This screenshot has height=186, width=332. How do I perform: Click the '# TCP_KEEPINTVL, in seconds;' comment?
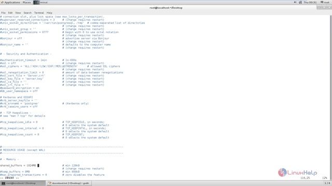coord(84,128)
